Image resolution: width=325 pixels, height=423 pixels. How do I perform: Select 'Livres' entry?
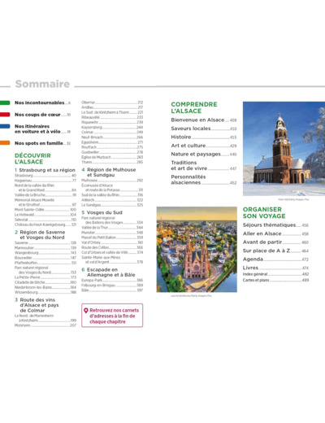[x=275, y=268]
